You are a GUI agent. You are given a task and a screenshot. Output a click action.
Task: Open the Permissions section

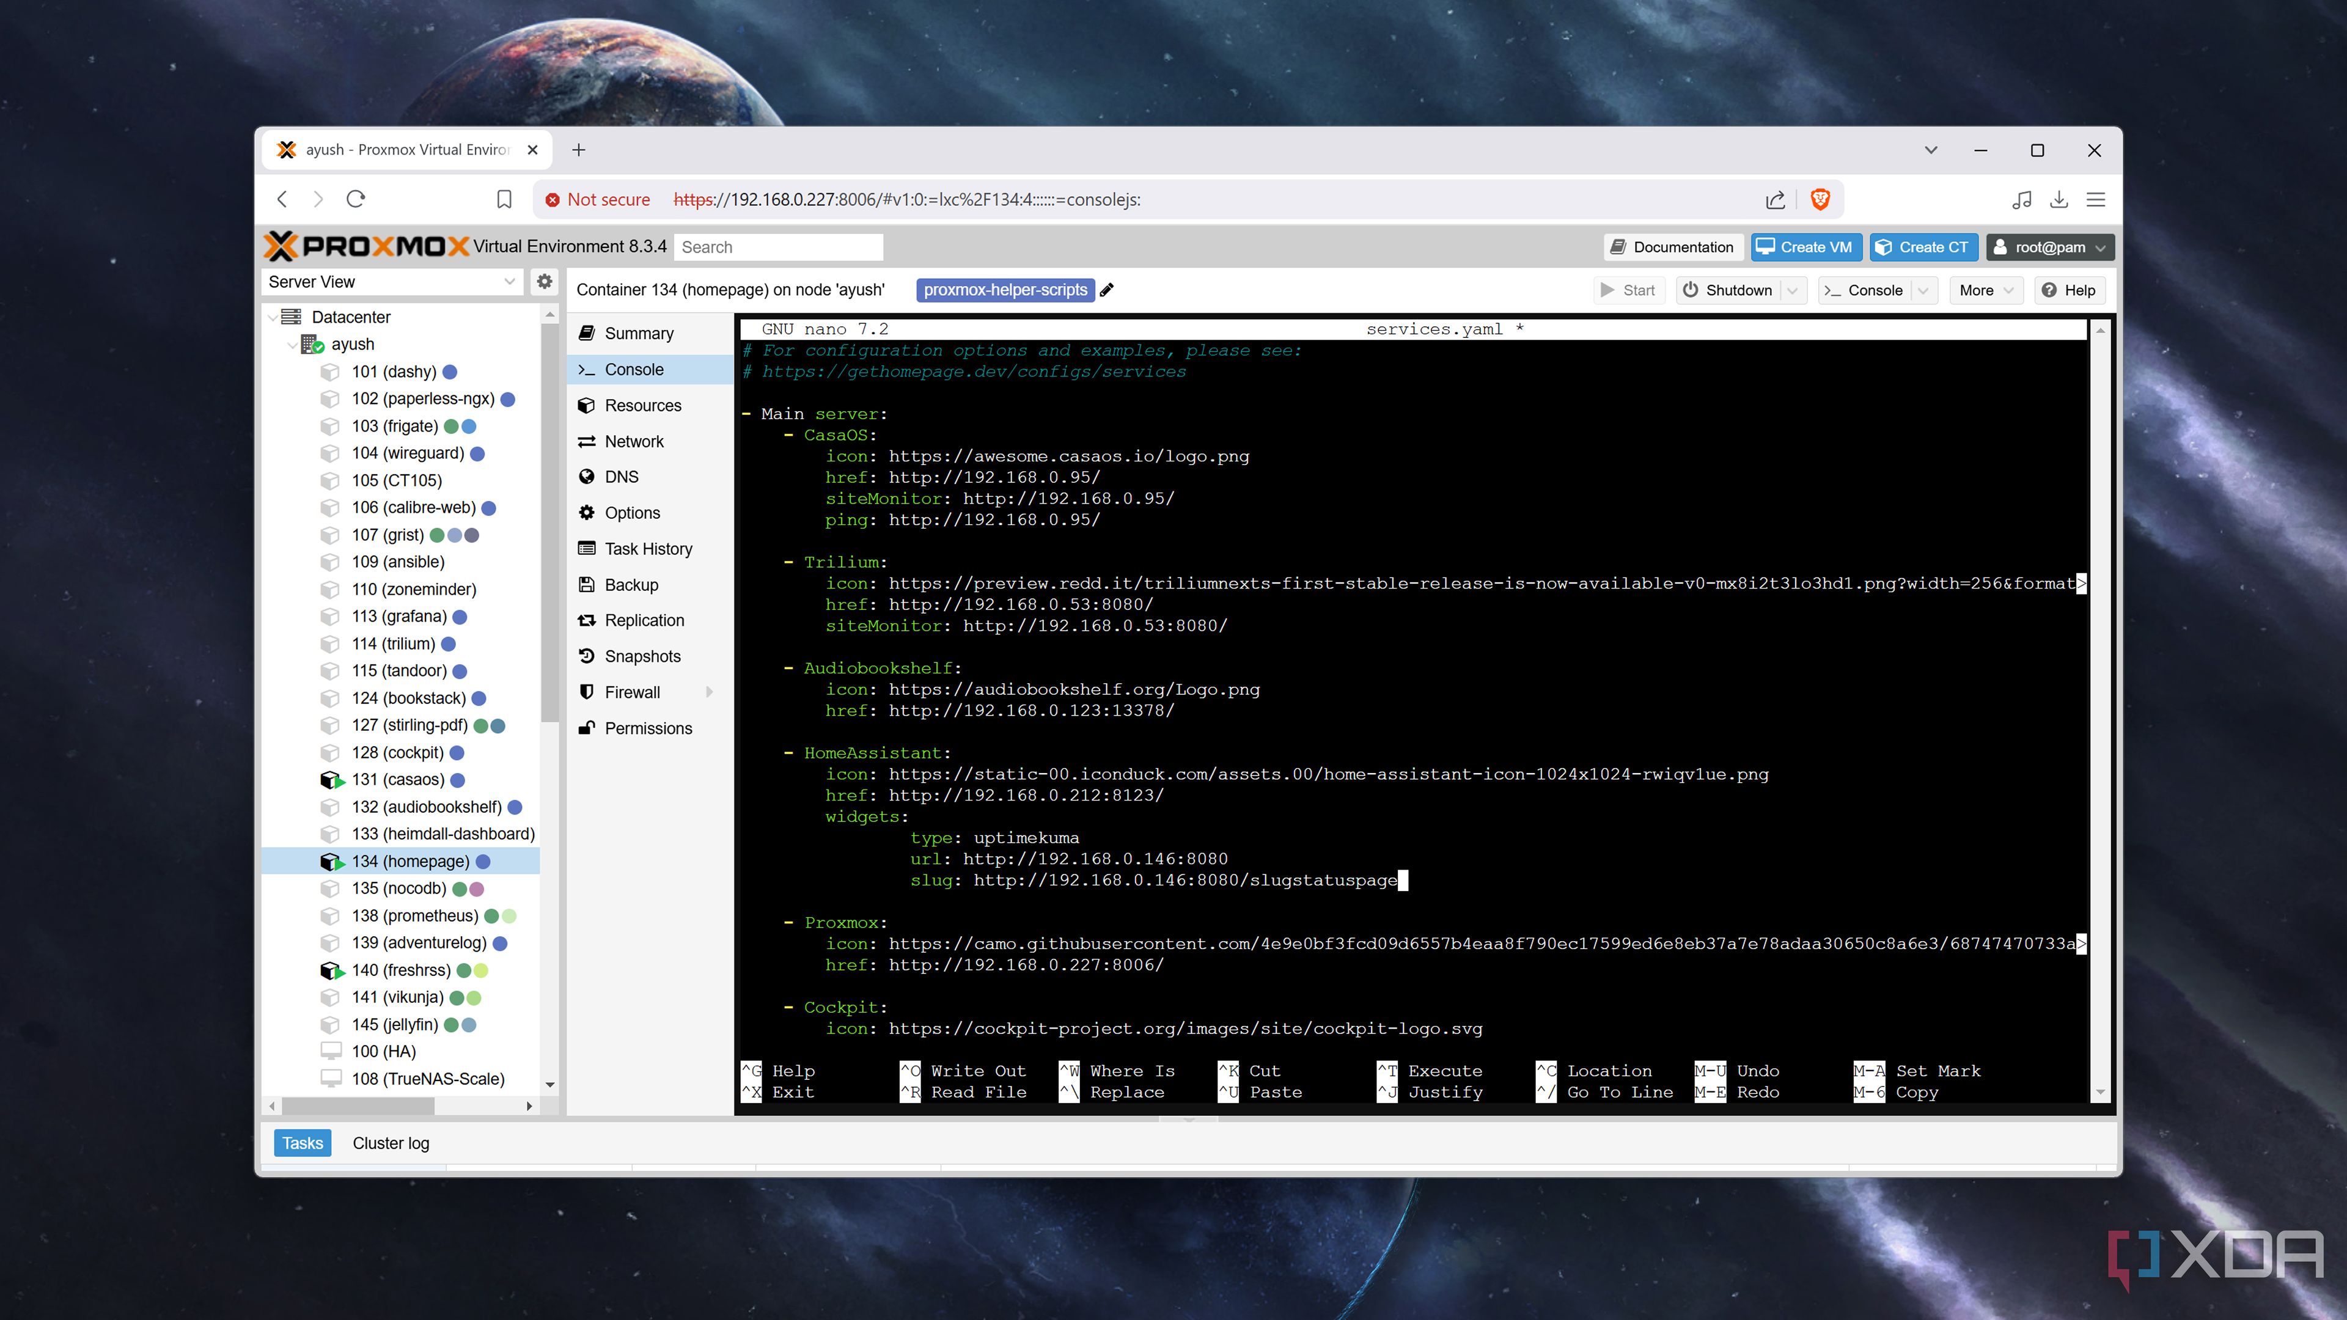(x=650, y=728)
